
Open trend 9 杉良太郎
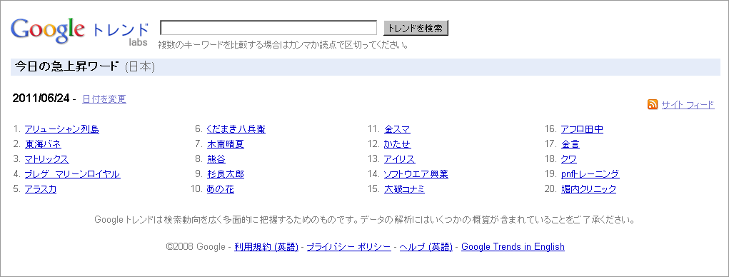coord(226,174)
